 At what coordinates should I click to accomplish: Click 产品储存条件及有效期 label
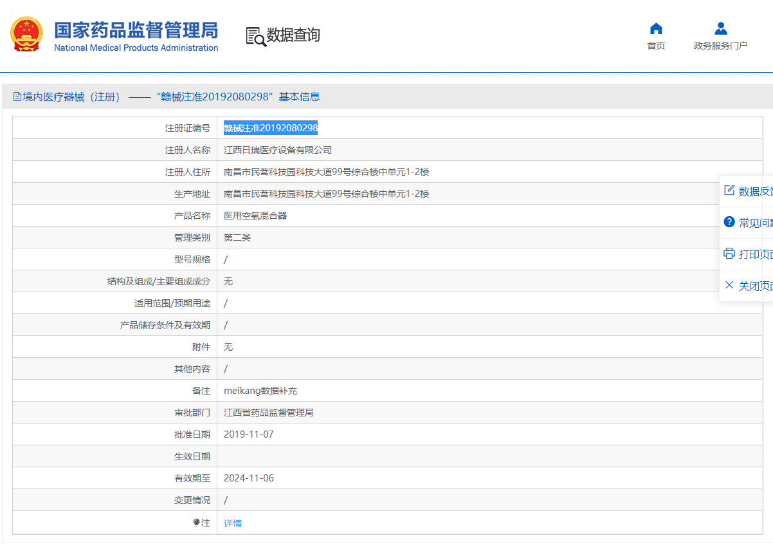tap(165, 325)
